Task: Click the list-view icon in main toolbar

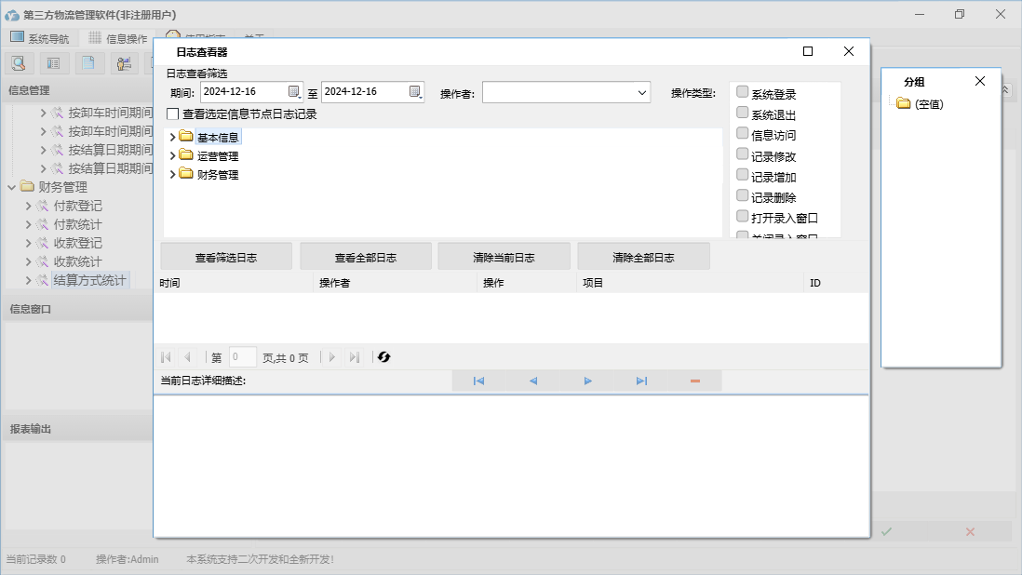Action: coord(53,63)
